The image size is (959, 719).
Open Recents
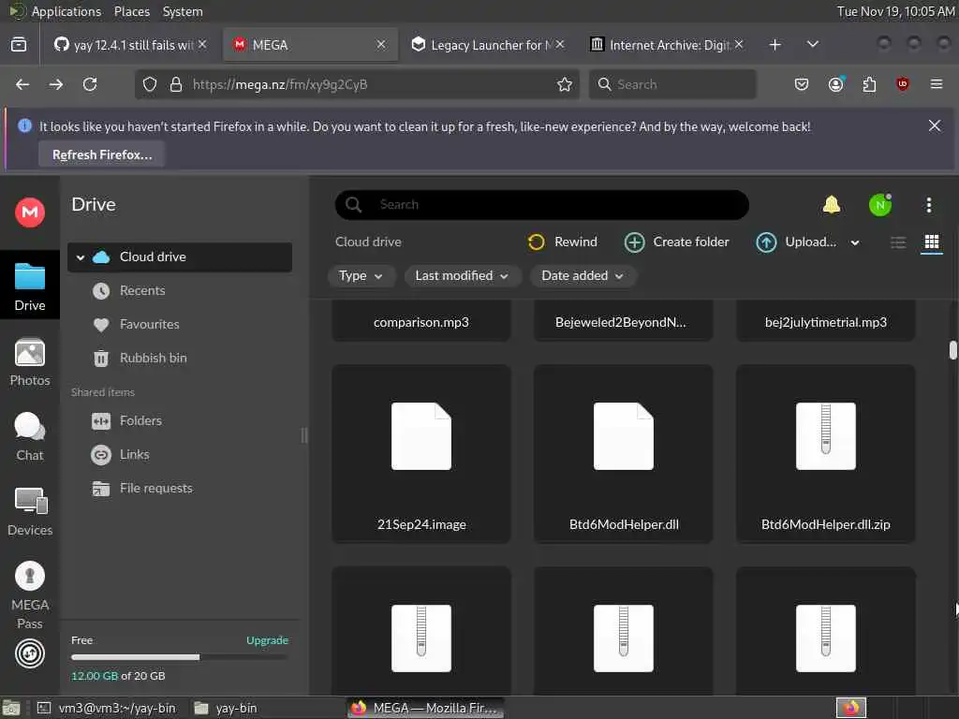pos(142,291)
